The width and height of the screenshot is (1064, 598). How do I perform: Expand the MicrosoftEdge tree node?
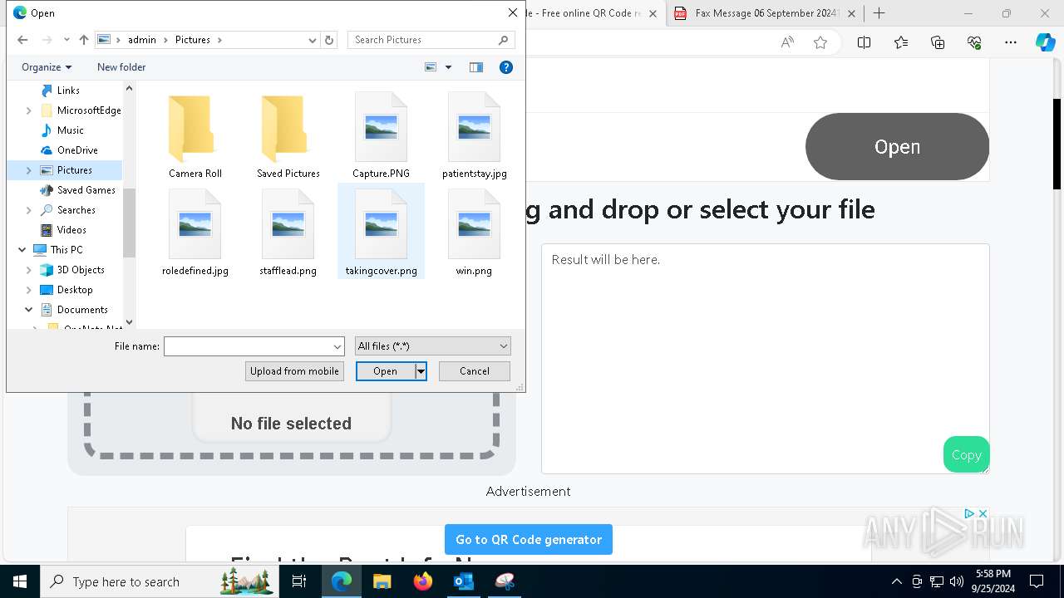coord(29,110)
